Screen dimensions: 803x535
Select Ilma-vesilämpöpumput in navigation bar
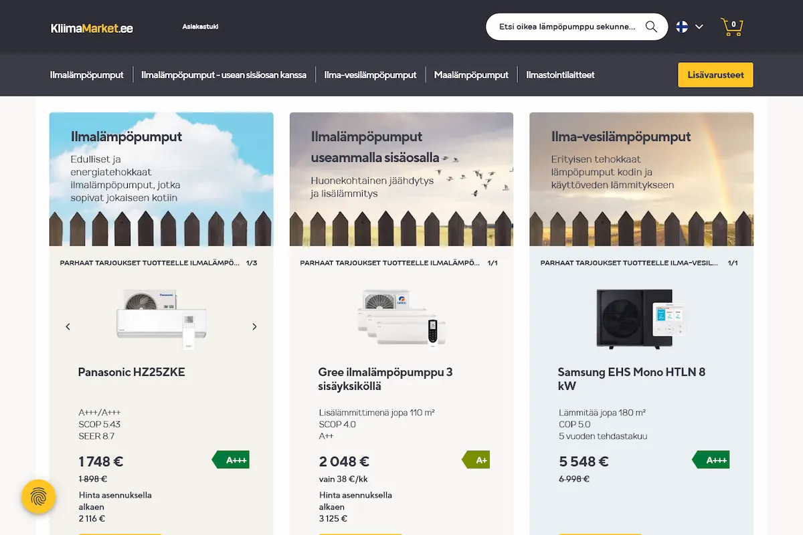[x=370, y=75]
